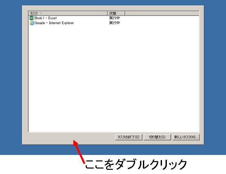
Task: Click the 切り替え(S) button
Action: (x=157, y=137)
